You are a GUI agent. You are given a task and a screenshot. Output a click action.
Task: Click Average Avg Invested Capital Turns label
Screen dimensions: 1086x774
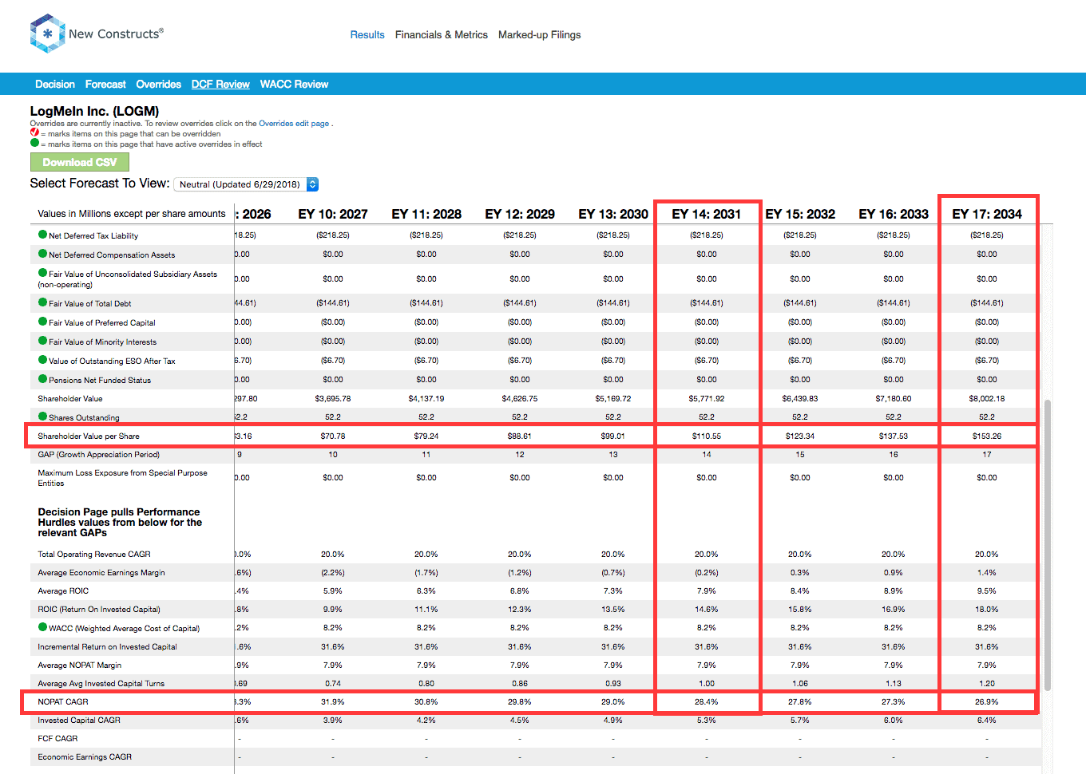click(x=101, y=684)
